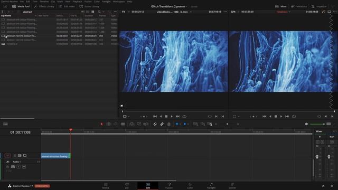
Task: Open the Workspace menu
Action: point(119,2)
